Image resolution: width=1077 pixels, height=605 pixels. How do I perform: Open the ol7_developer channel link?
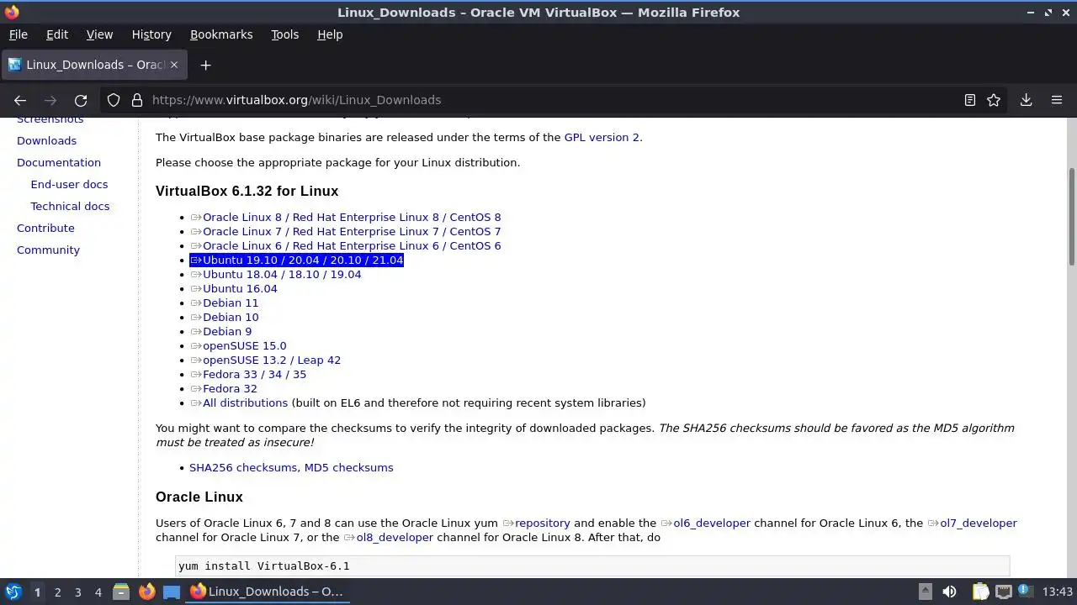point(972,523)
